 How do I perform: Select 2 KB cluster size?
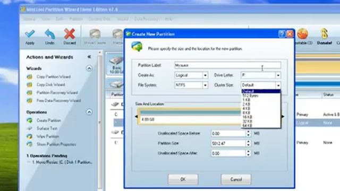261,104
